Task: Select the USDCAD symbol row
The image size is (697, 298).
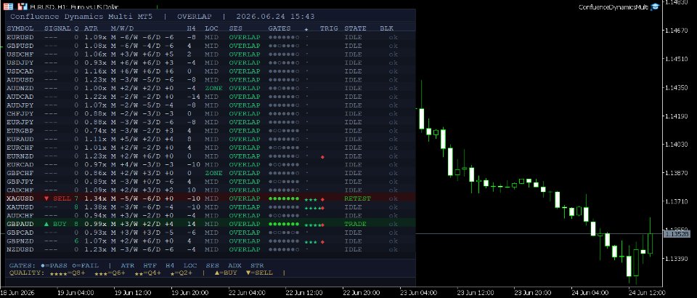Action: (211, 71)
